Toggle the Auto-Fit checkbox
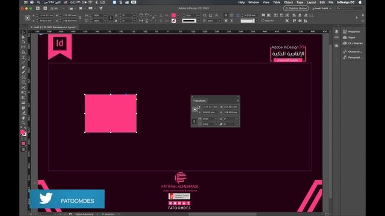Screen dimensions: 385x216 [x=263, y=21]
